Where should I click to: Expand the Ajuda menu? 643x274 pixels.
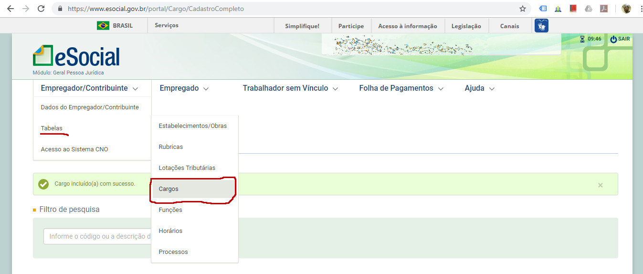[x=479, y=88]
